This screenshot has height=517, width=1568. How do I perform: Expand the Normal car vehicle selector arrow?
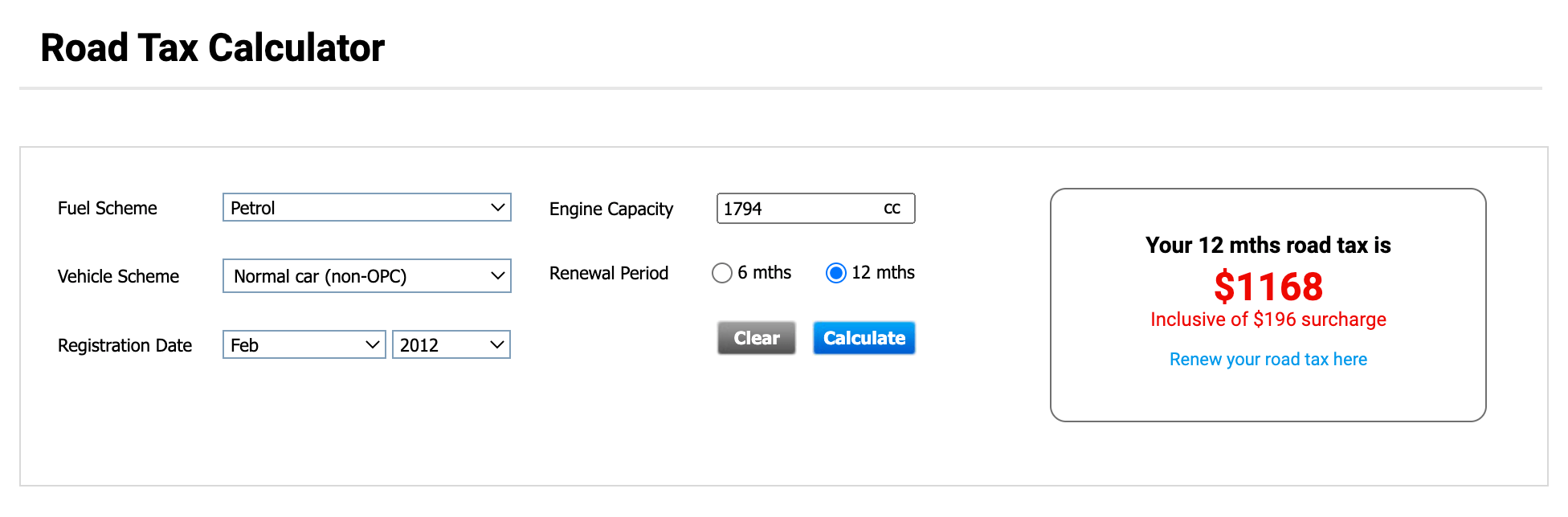point(498,275)
